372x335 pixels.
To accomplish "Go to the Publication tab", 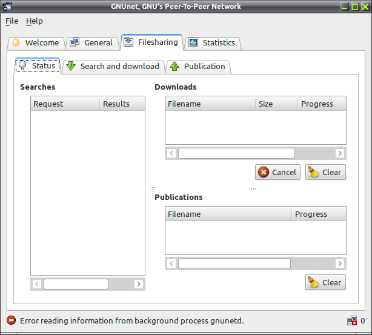I will 198,67.
